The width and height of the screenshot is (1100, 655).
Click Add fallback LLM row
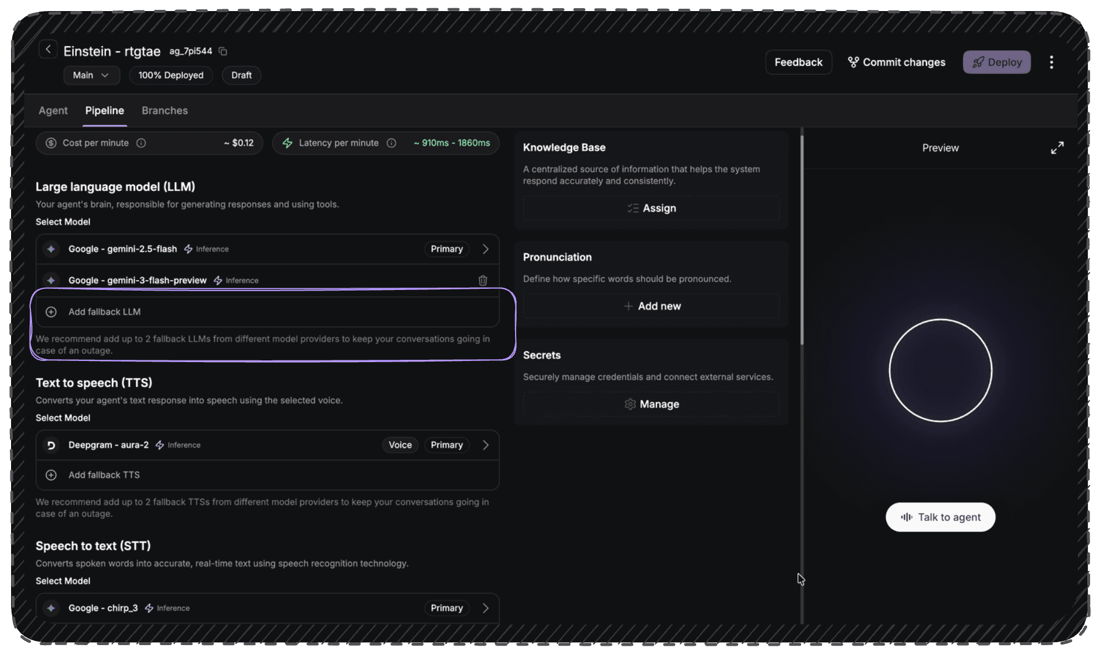pyautogui.click(x=267, y=312)
